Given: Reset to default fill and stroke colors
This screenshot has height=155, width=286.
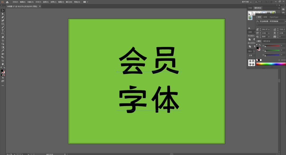Looking at the screenshot, I should click(1, 68).
